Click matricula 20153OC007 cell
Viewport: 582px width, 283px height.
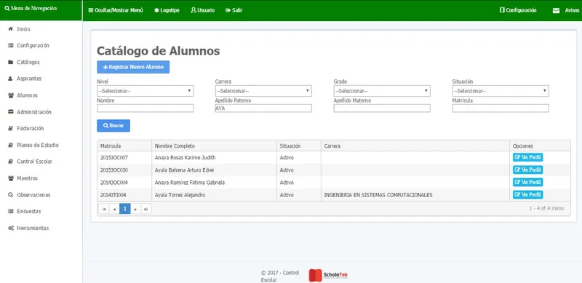pyautogui.click(x=124, y=157)
